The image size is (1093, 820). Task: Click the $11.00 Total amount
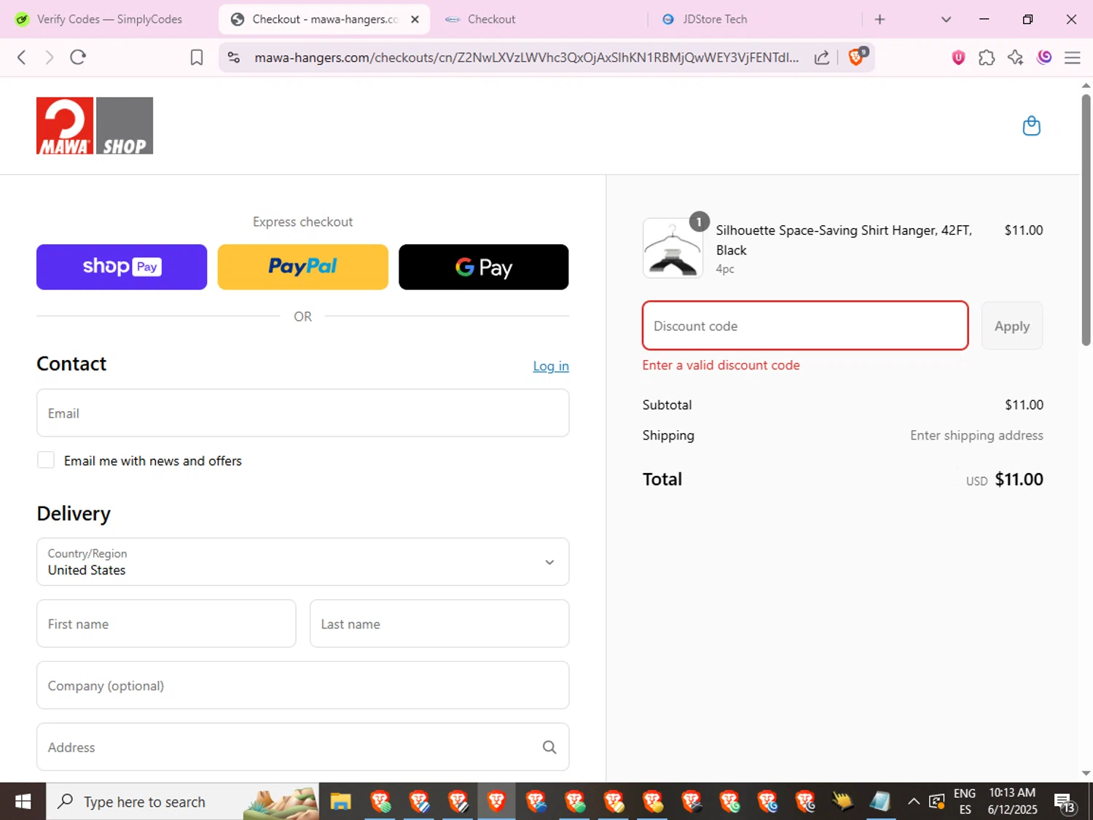pyautogui.click(x=1019, y=479)
